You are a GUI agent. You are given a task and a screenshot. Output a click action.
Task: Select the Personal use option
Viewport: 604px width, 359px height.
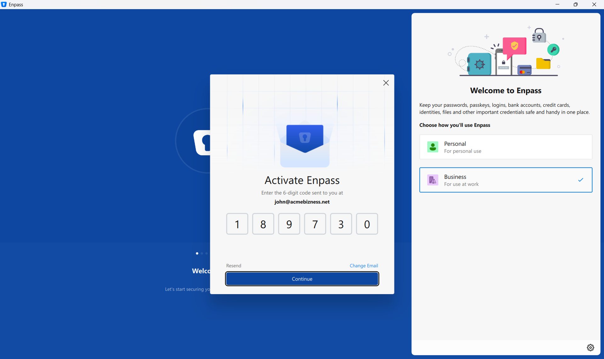(x=506, y=147)
